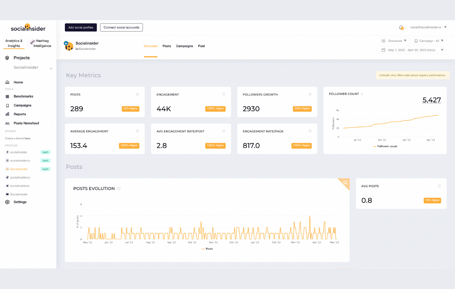Click info icon on Average Engagement card
455x289 pixels.
(x=138, y=131)
